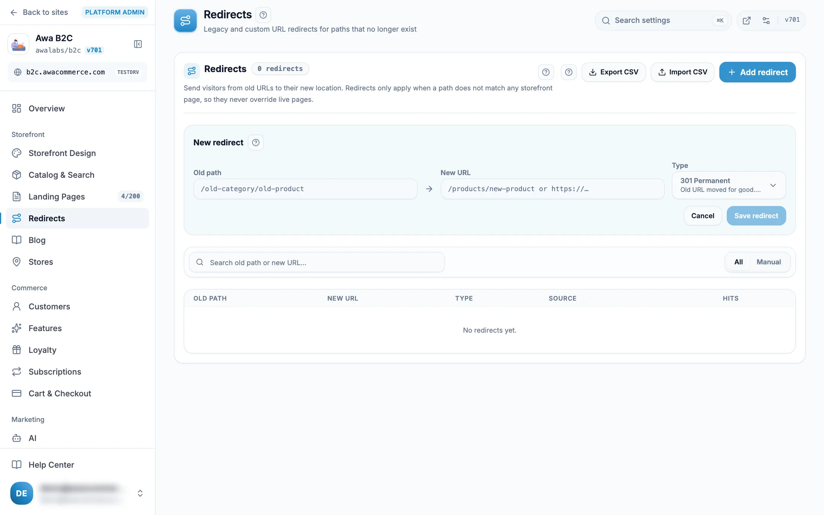
Task: Open Landing Pages menu item
Action: 77,196
